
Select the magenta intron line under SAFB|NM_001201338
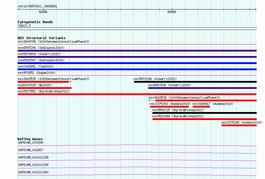pyautogui.click(x=137, y=160)
